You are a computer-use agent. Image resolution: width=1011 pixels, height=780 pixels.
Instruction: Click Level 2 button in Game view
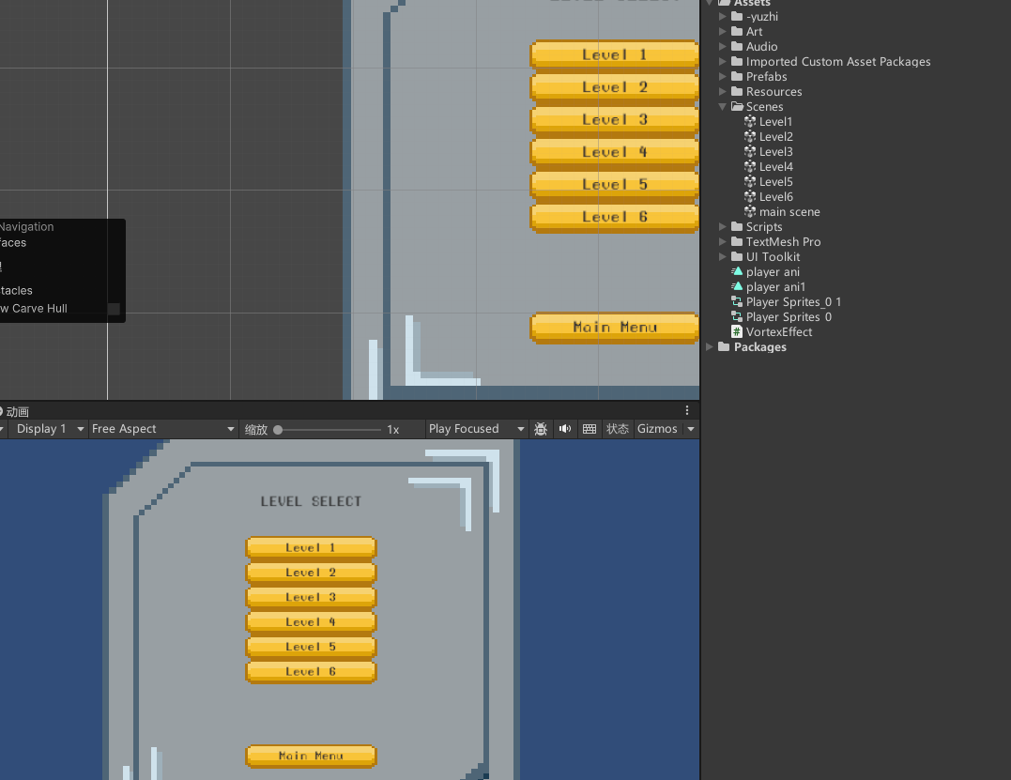coord(311,573)
